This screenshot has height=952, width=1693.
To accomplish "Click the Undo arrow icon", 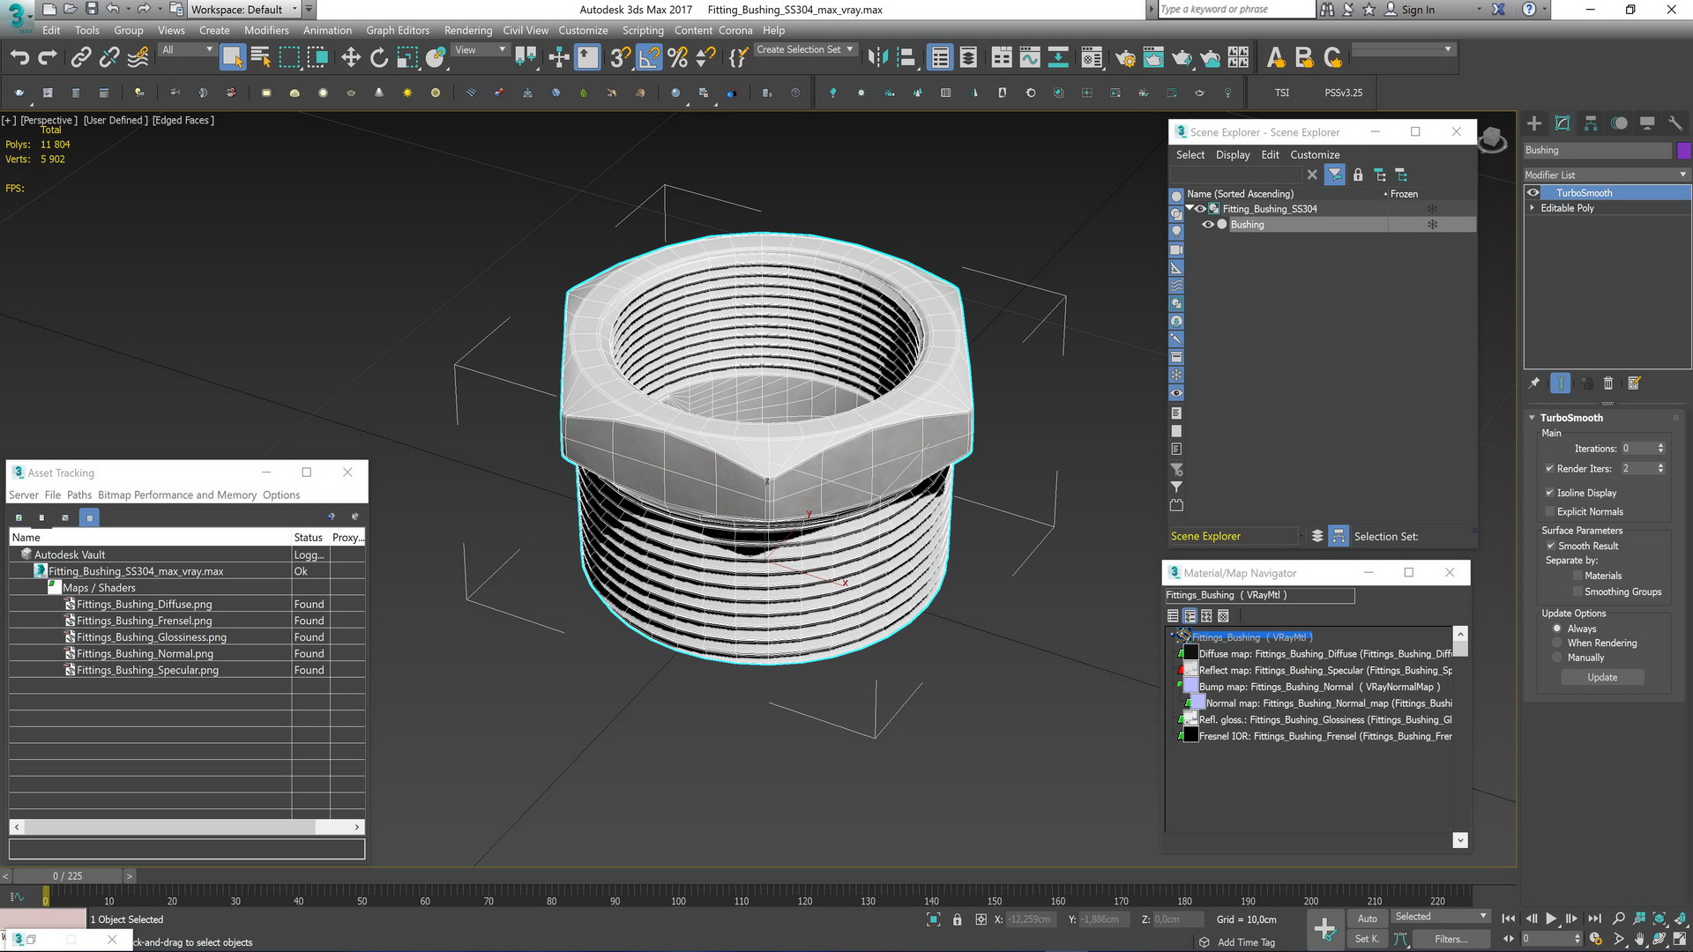I will 19,58.
